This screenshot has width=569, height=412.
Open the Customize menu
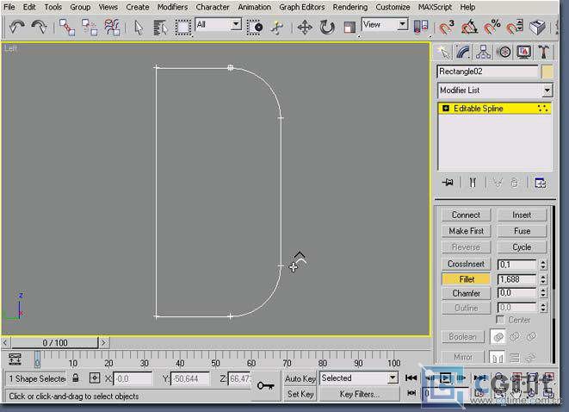pos(393,7)
